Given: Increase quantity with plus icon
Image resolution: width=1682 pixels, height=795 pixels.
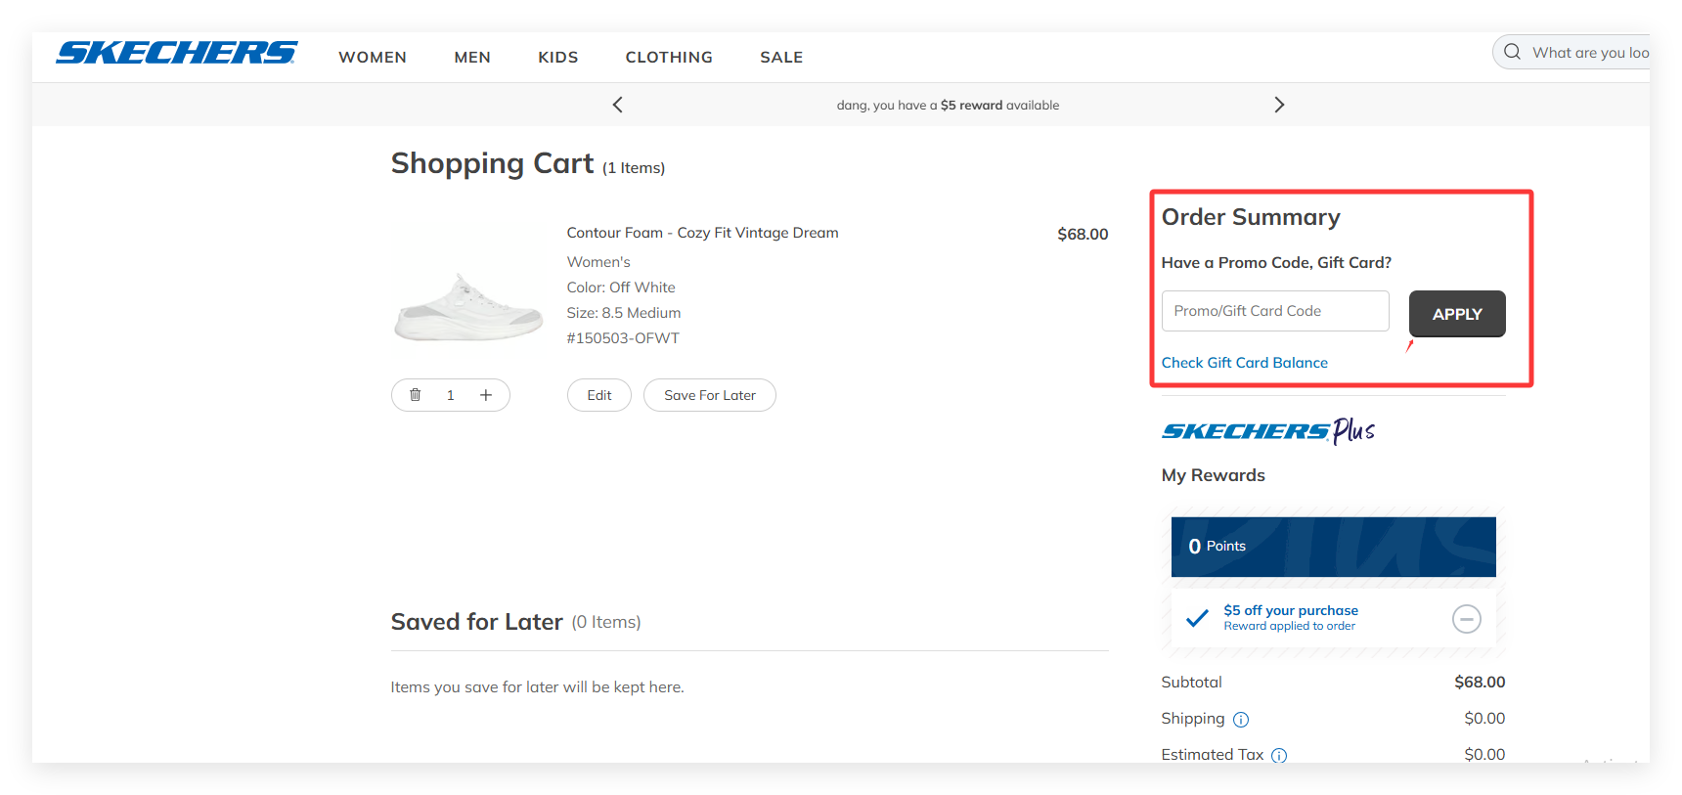Looking at the screenshot, I should pyautogui.click(x=486, y=395).
